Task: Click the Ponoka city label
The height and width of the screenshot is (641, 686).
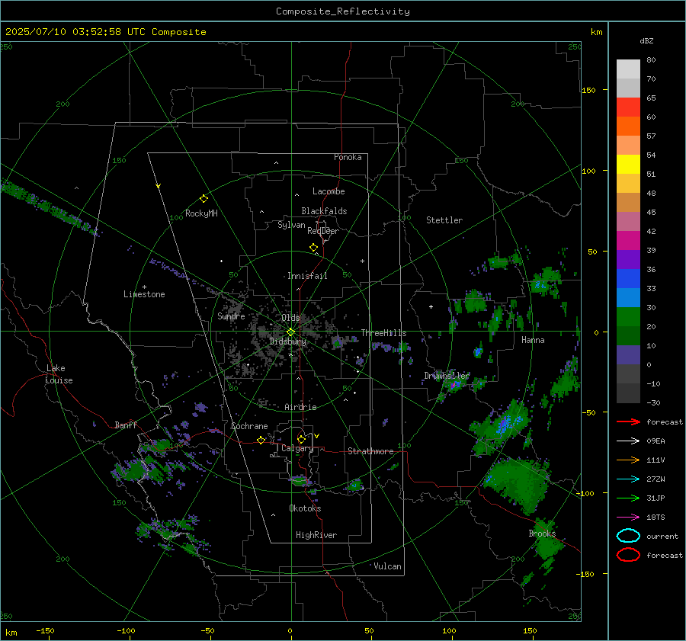Action: [x=348, y=157]
